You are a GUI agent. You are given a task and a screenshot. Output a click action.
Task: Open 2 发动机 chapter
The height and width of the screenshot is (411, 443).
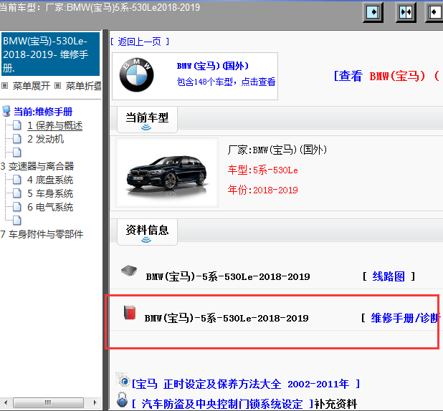click(x=45, y=139)
